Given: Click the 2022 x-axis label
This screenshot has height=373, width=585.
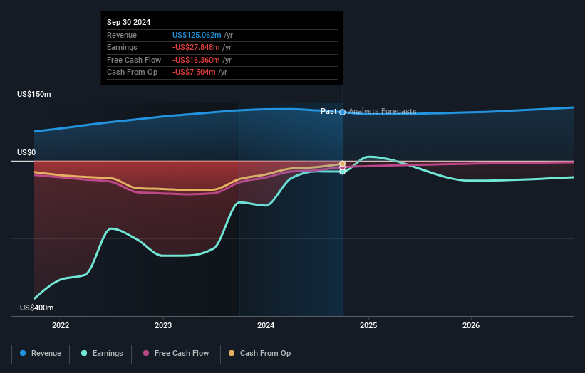Looking at the screenshot, I should [61, 326].
